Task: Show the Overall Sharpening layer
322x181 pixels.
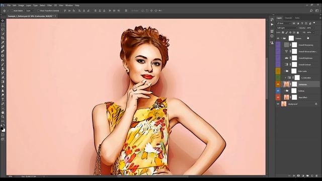Action: point(278,45)
